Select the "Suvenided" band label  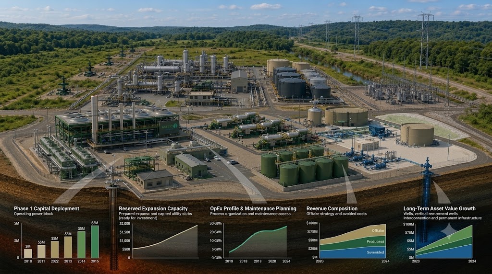(x=375, y=252)
